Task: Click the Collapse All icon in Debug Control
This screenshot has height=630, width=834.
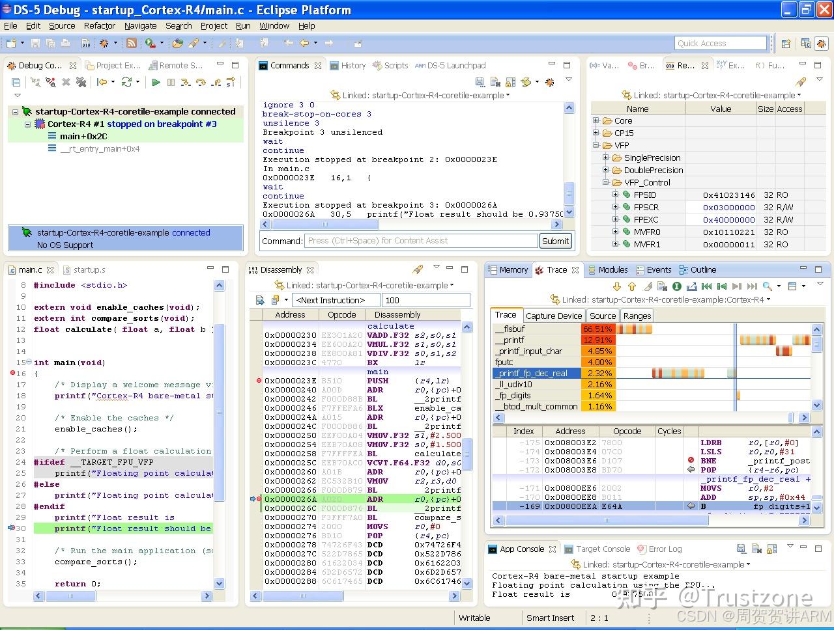Action: (16, 82)
